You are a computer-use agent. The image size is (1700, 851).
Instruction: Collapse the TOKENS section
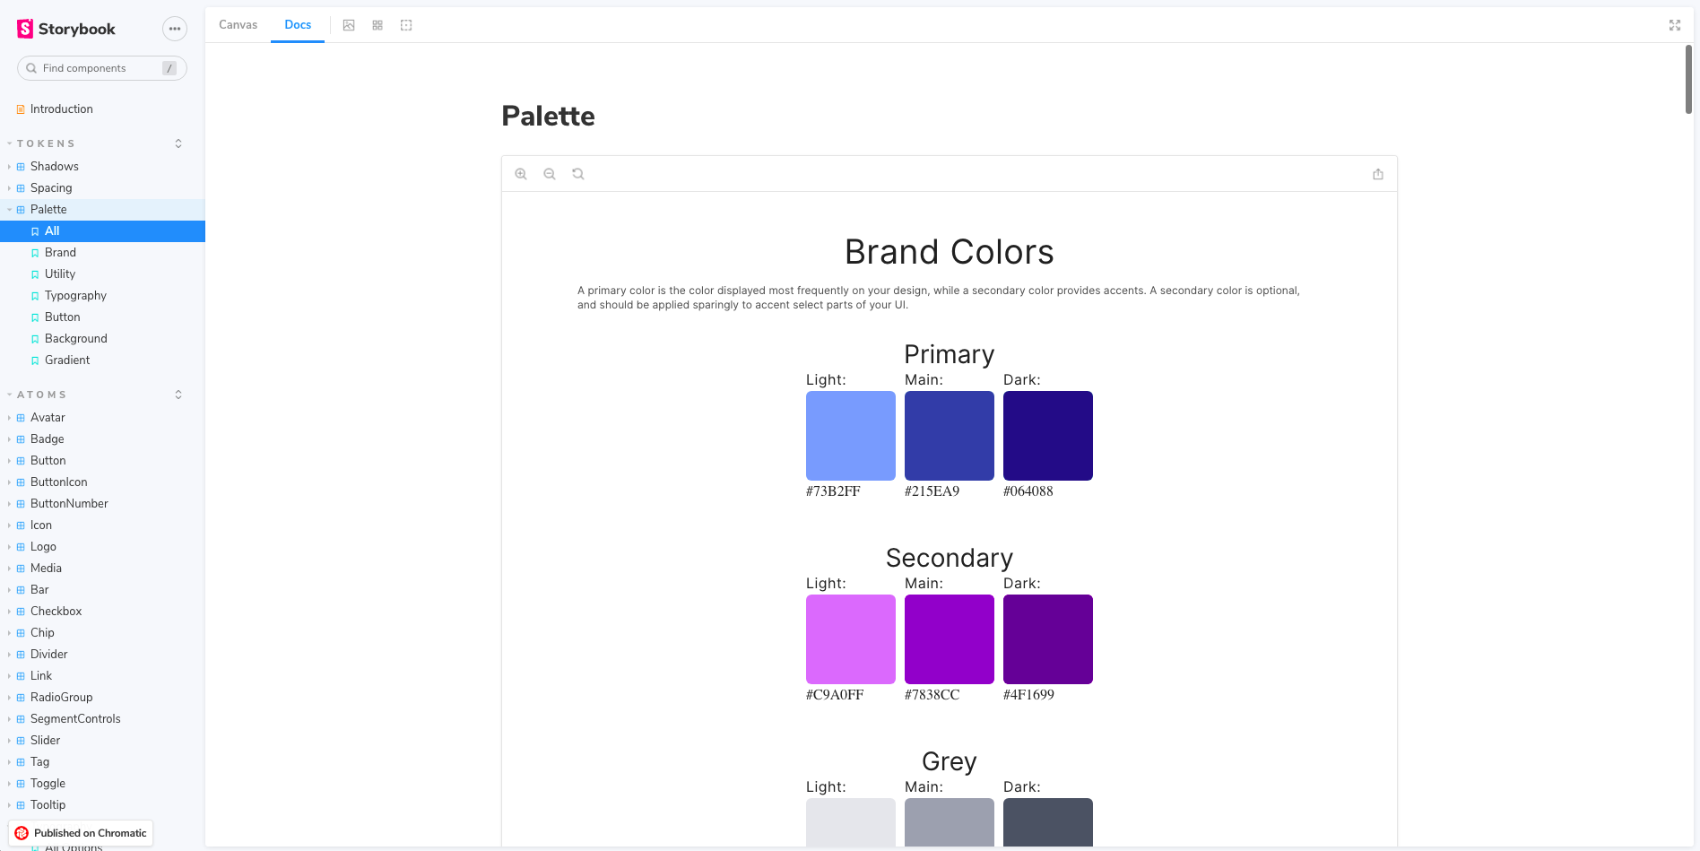click(178, 143)
